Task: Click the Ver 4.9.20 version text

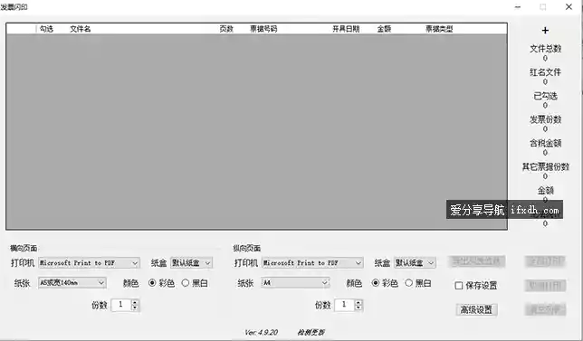Action: point(261,333)
